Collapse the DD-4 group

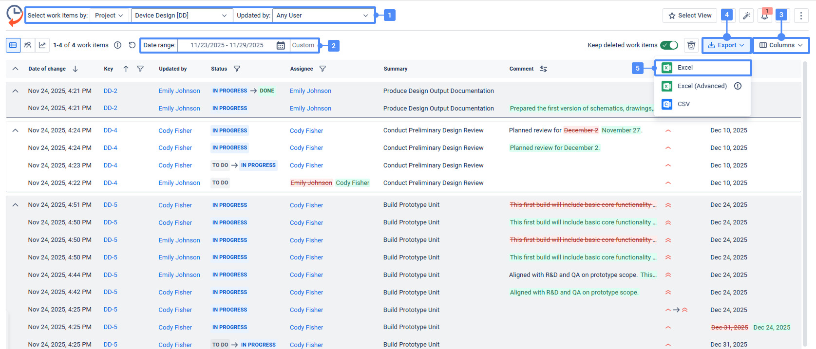click(x=16, y=130)
